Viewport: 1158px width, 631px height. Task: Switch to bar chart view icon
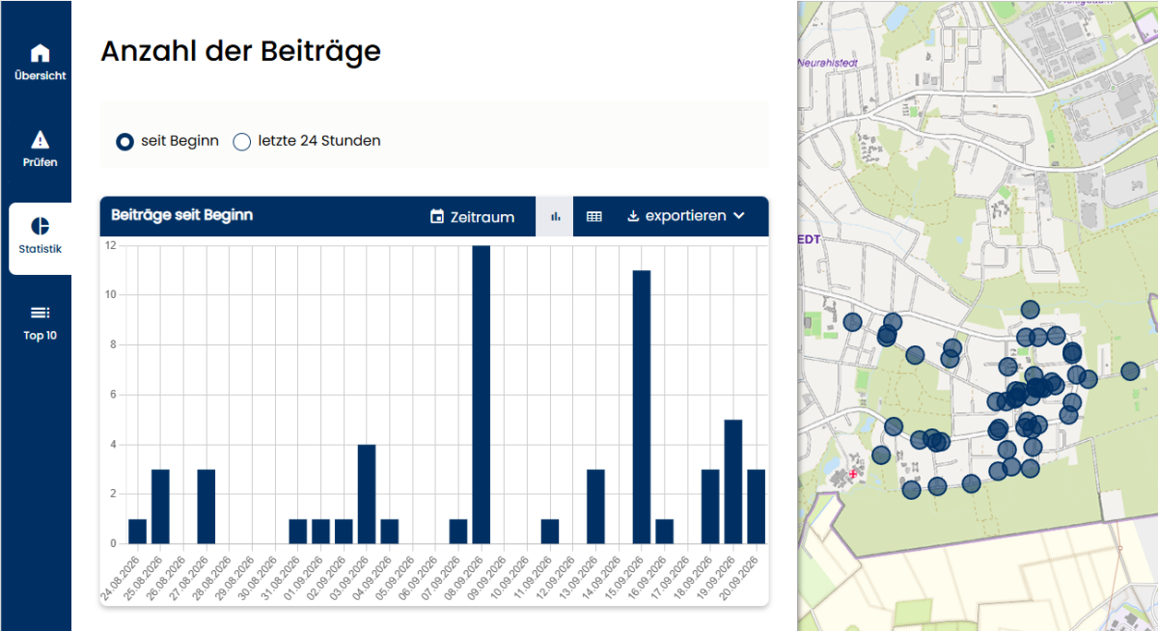556,216
